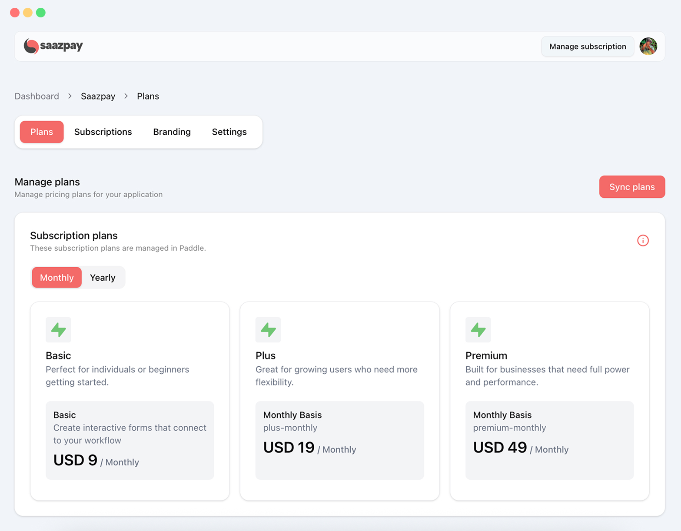Click the Plans breadcrumb item
The image size is (681, 531).
click(x=148, y=96)
